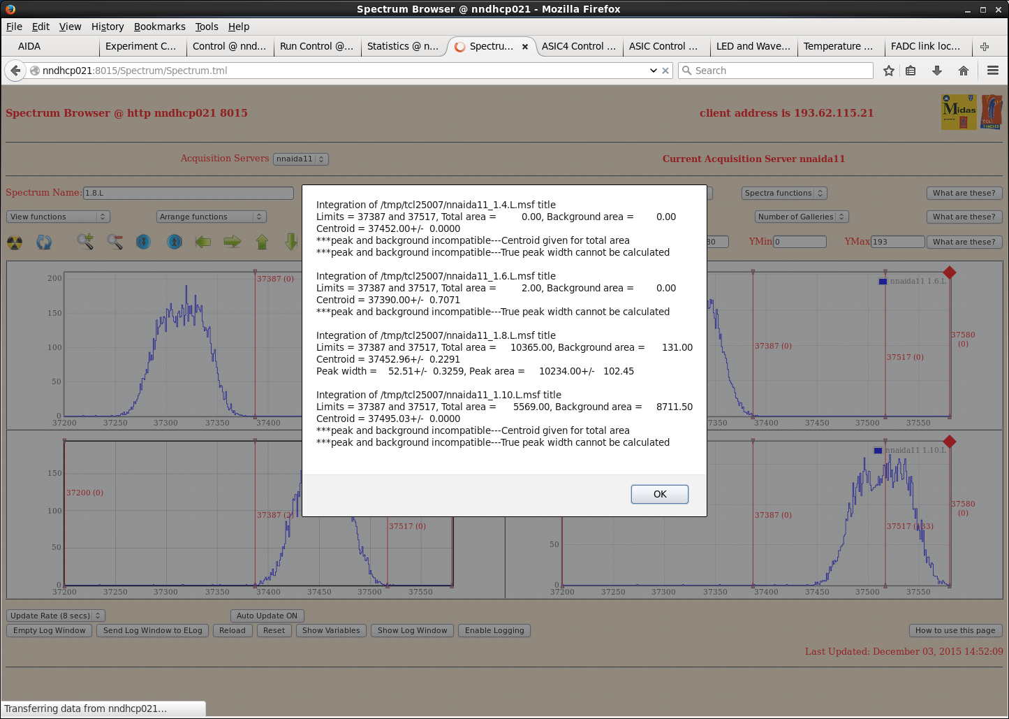
Task: Click the Show Log Window button
Action: coord(412,630)
